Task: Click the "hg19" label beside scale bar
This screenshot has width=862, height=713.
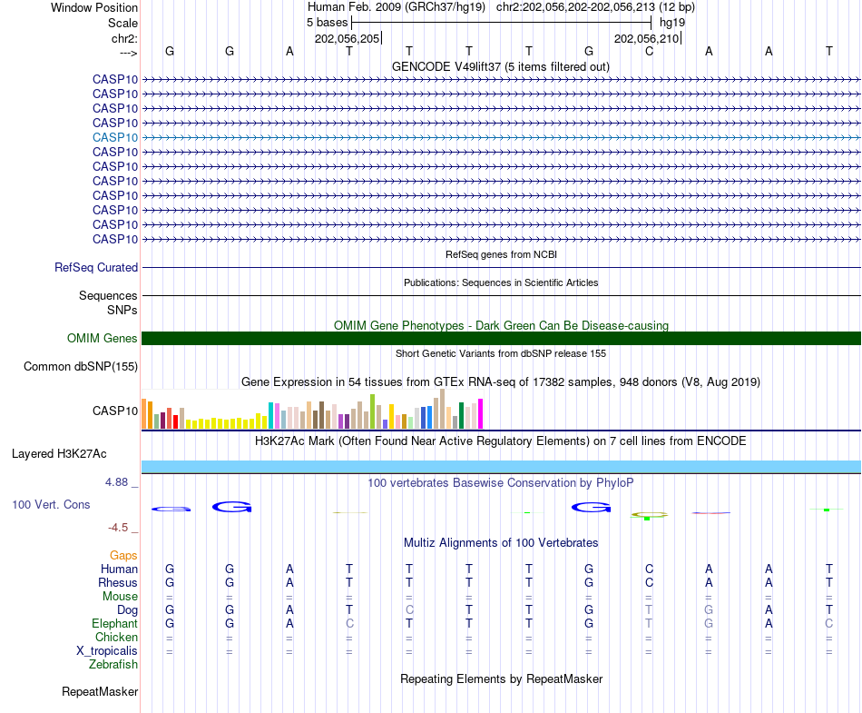Action: pos(672,23)
